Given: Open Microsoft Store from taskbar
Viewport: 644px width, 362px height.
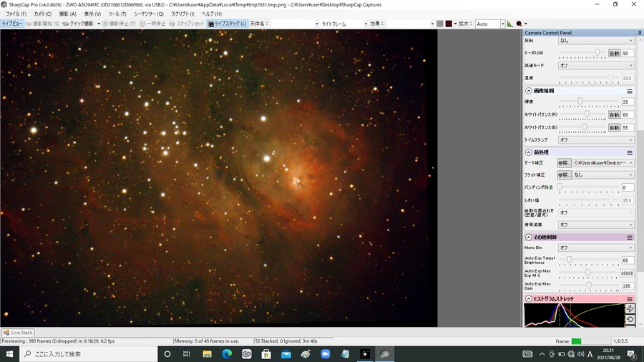Looking at the screenshot, I should pos(266,354).
